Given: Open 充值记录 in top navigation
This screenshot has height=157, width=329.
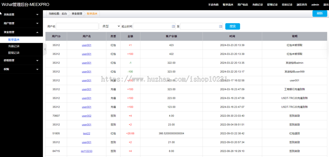Looking at the screenshot, I should (257, 5).
